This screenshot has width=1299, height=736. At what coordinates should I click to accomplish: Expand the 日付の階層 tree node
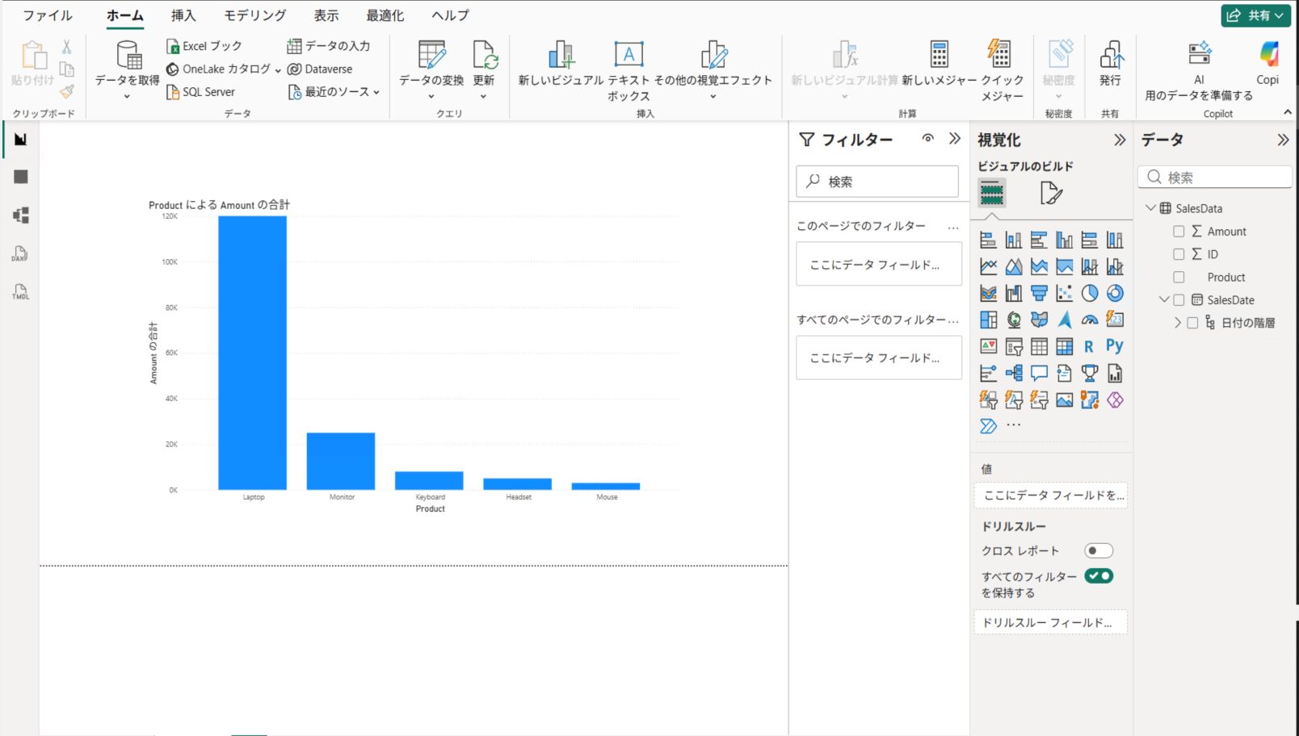pyautogui.click(x=1177, y=323)
